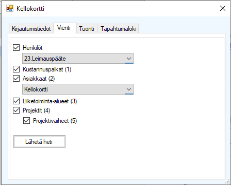This screenshot has width=231, height=185.
Task: Close the Kellokortti dialog window
Action: click(223, 8)
